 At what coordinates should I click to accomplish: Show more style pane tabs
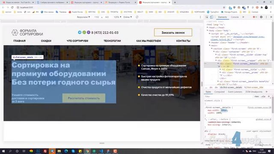pos(266,92)
